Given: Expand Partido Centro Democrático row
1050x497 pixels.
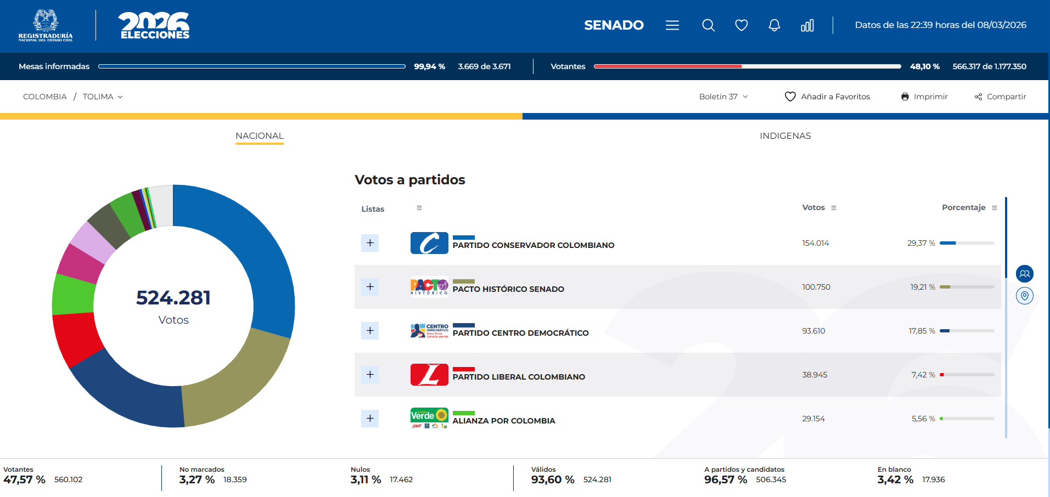Looking at the screenshot, I should tap(370, 331).
